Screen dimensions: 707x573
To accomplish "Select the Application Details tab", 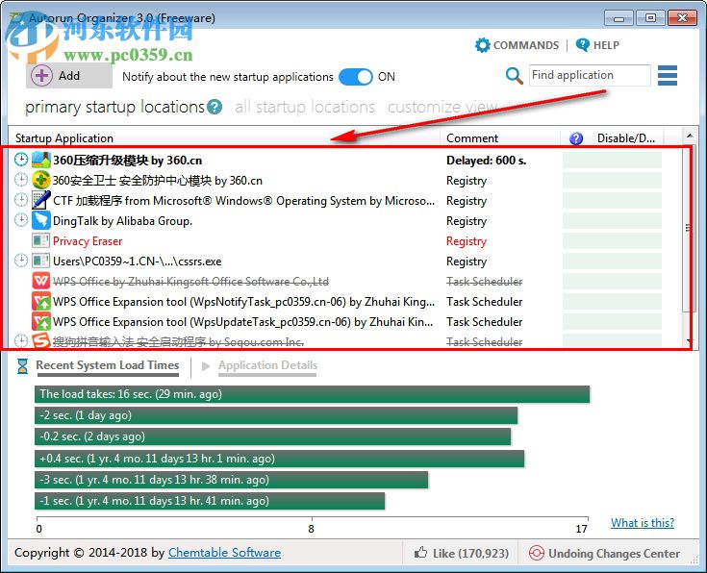I will click(x=267, y=365).
